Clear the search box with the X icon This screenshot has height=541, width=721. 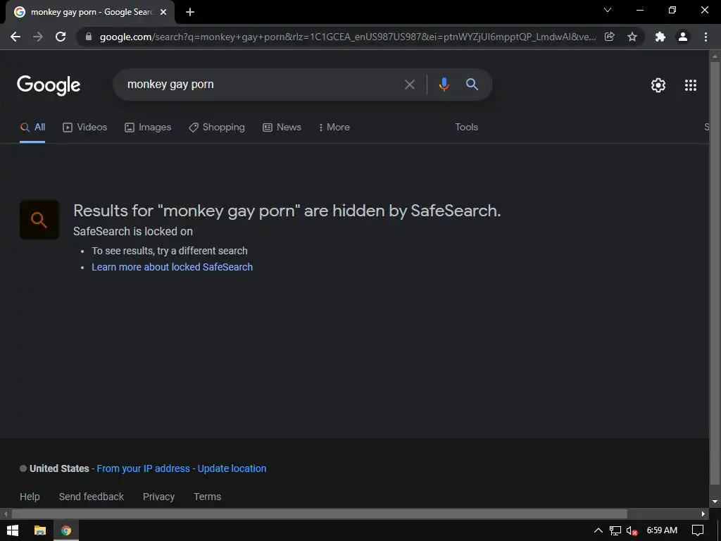pyautogui.click(x=409, y=85)
